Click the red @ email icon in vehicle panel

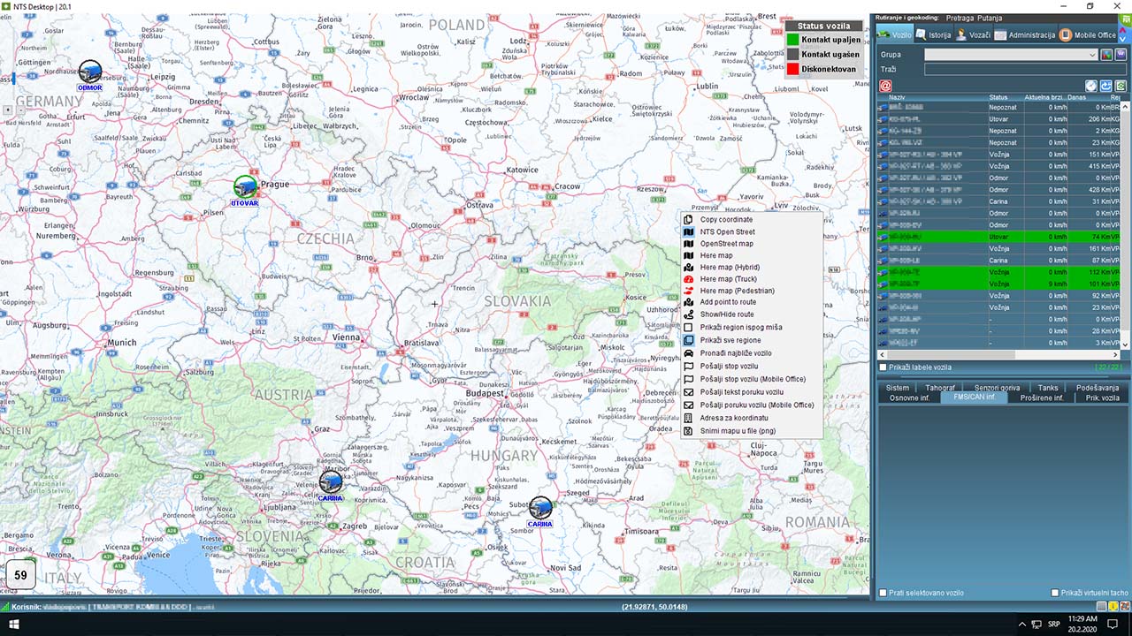(x=886, y=86)
